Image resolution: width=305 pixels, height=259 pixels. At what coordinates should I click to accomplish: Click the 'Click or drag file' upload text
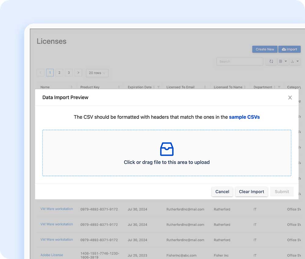point(167,162)
